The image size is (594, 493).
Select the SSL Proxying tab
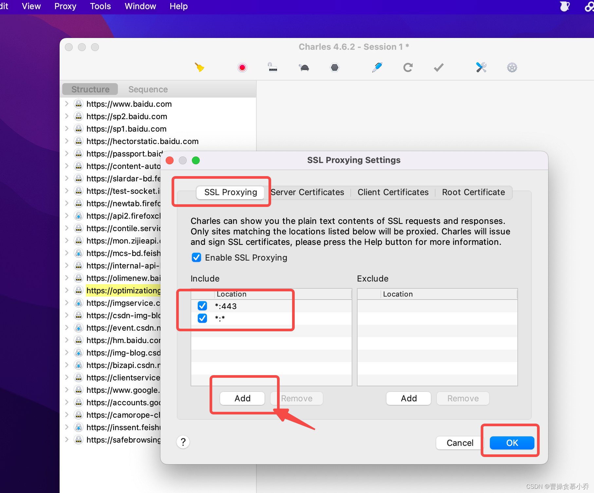[231, 192]
